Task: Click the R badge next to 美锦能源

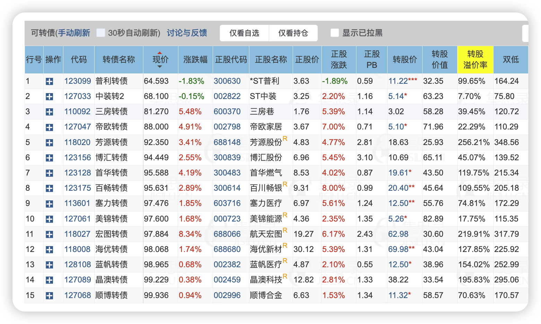Action: pos(285,215)
